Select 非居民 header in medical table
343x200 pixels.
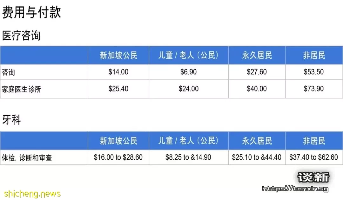(x=314, y=55)
